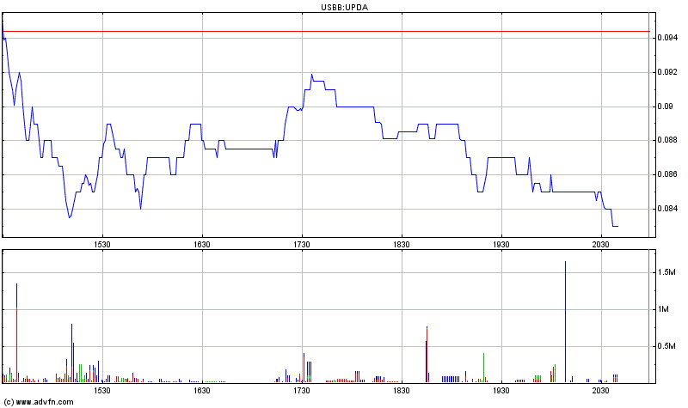This screenshot has width=688, height=408.
Task: Click the 1930 time label under price chart
Action: pyautogui.click(x=501, y=245)
